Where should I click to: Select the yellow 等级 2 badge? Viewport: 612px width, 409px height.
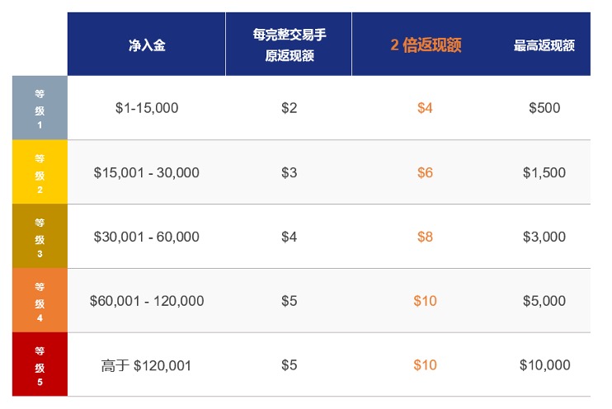pyautogui.click(x=40, y=172)
